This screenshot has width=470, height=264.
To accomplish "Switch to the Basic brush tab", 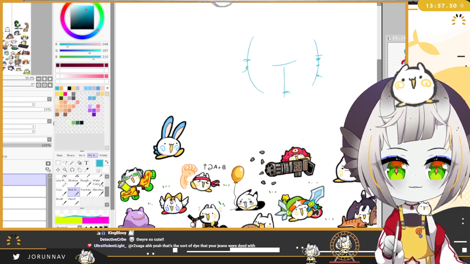I will (59, 155).
